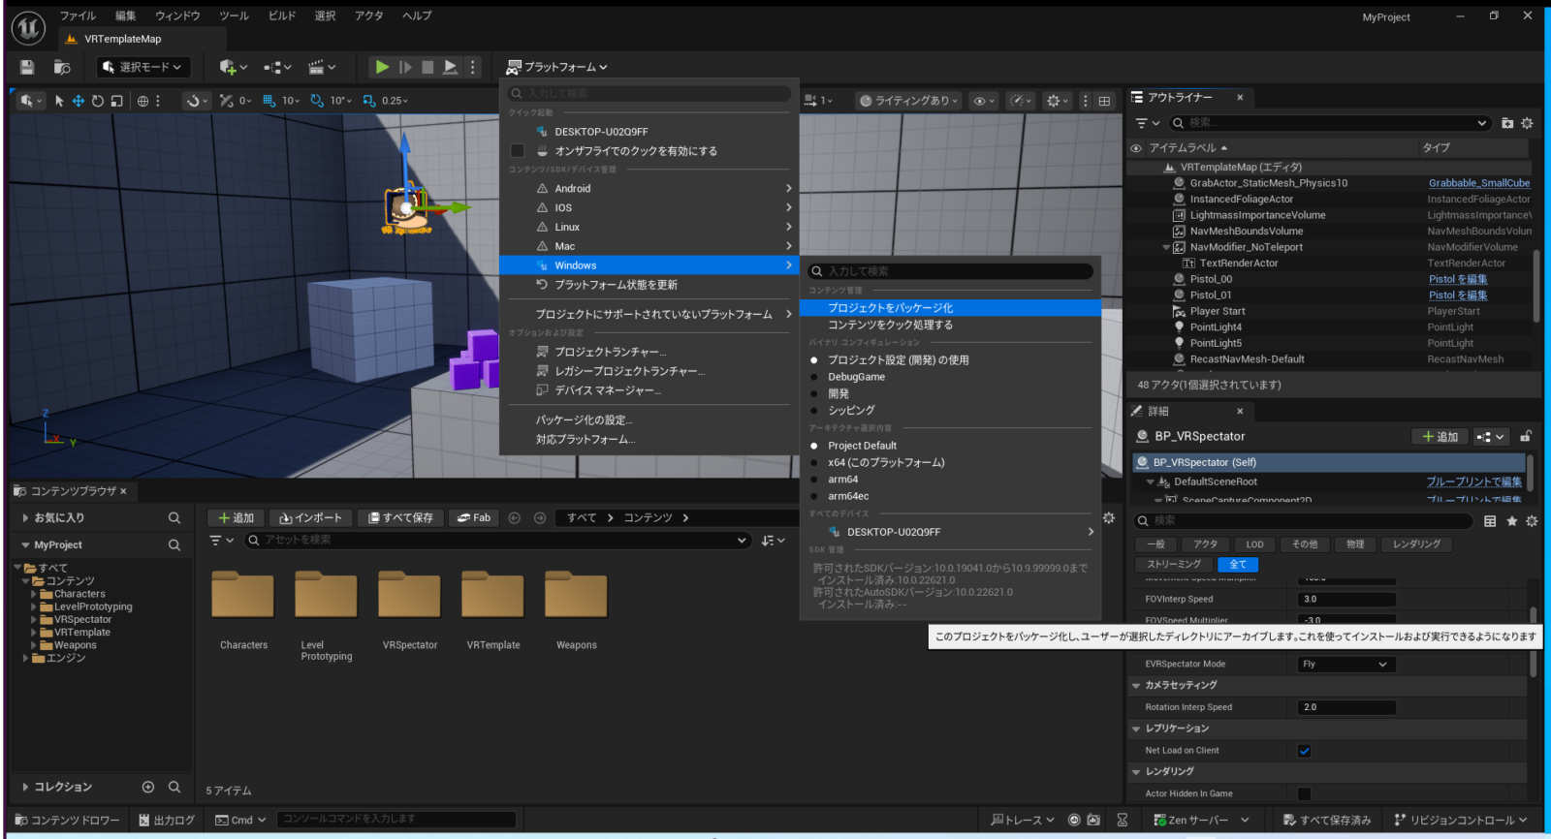Open the viewport show flags eye dropdown
1551x839 pixels.
coord(984,101)
